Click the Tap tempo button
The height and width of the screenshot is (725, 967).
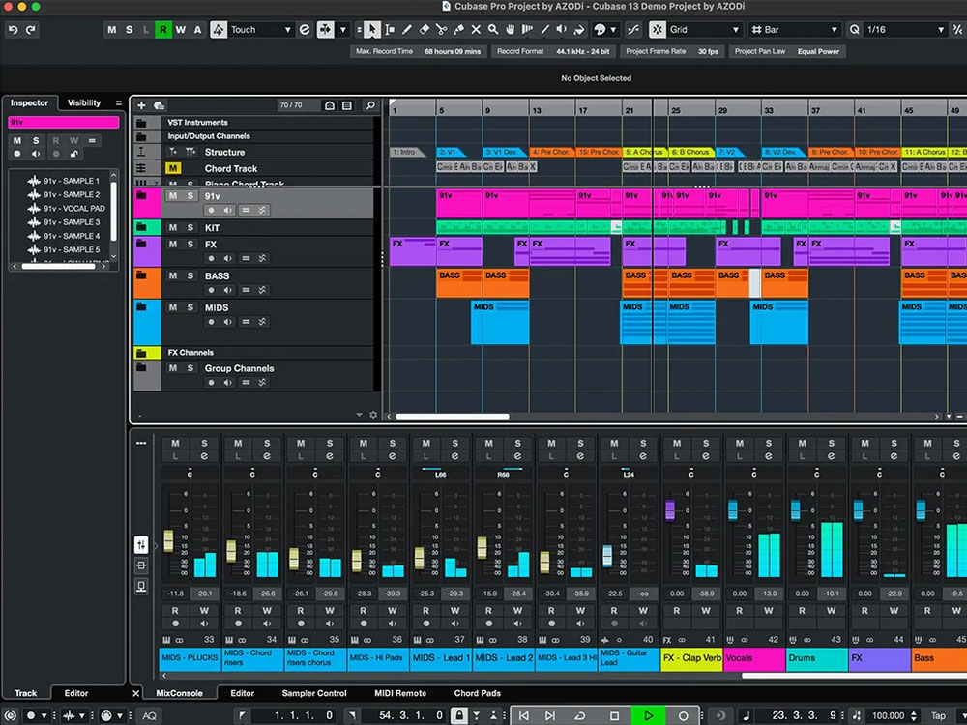click(x=937, y=716)
